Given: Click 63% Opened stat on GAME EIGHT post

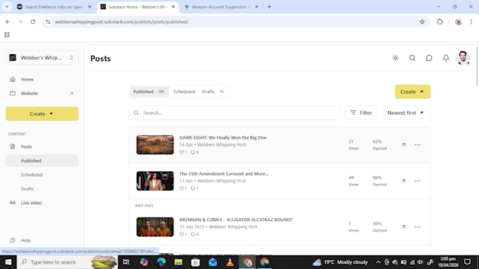Looking at the screenshot, I should click(x=380, y=145).
